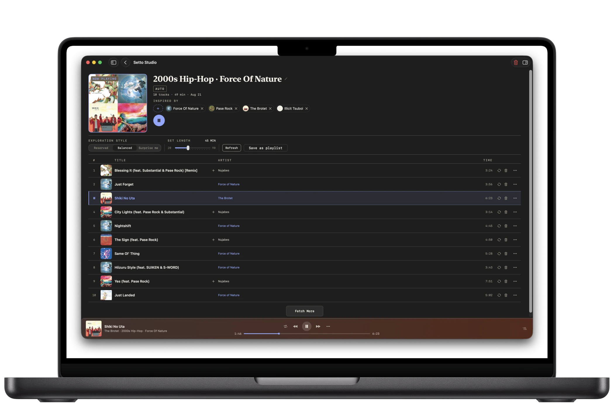Screen dimensions: 614x404
Task: Open more options for City Lights
Action: point(515,212)
